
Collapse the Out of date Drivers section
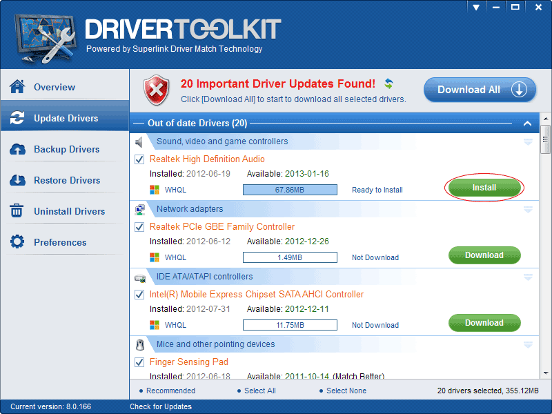coord(527,124)
